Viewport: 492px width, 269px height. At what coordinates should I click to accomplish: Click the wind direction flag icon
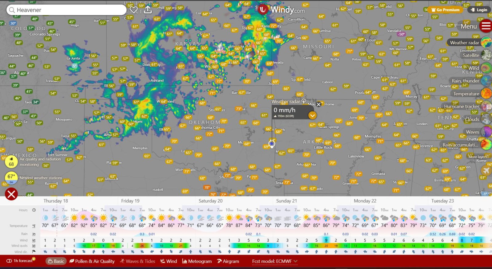(34, 251)
